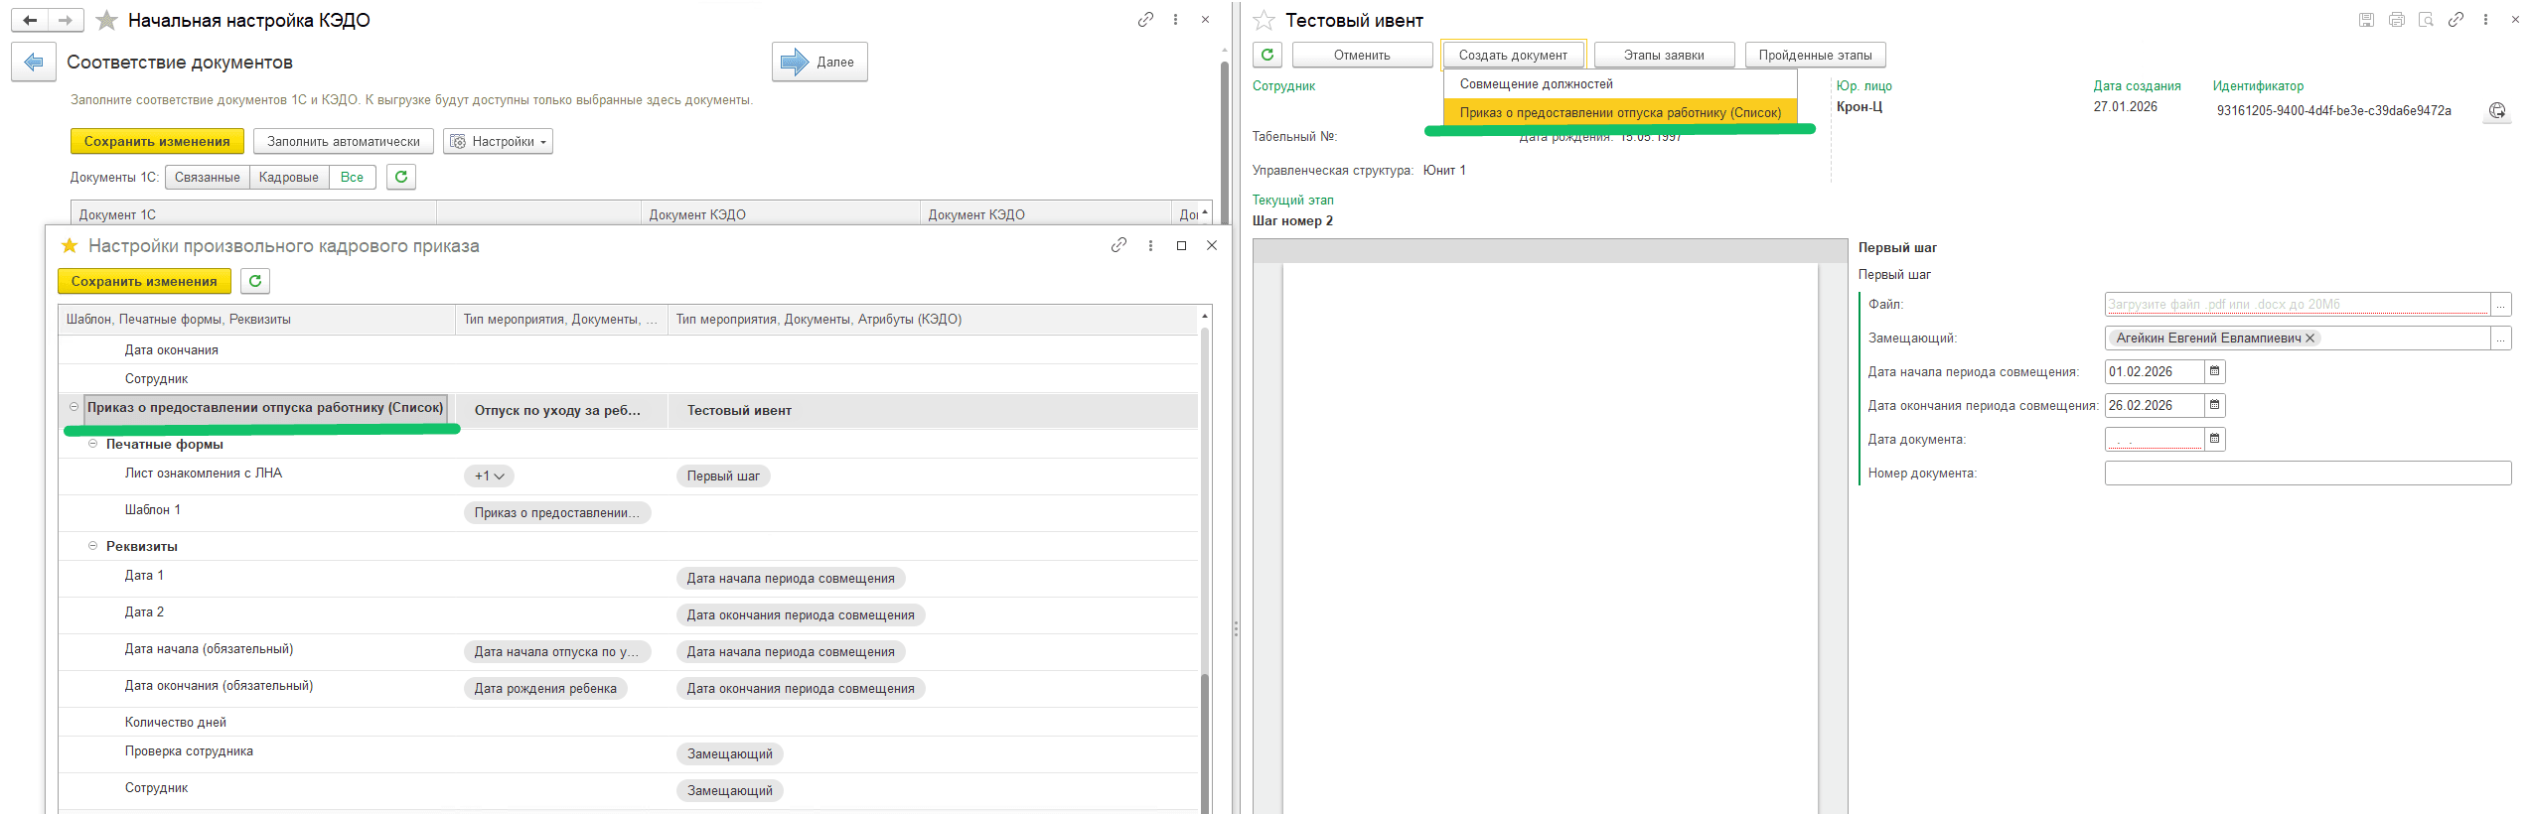Image resolution: width=2531 pixels, height=814 pixels.
Task: Open the Настройки dropdown menu
Action: [x=498, y=142]
